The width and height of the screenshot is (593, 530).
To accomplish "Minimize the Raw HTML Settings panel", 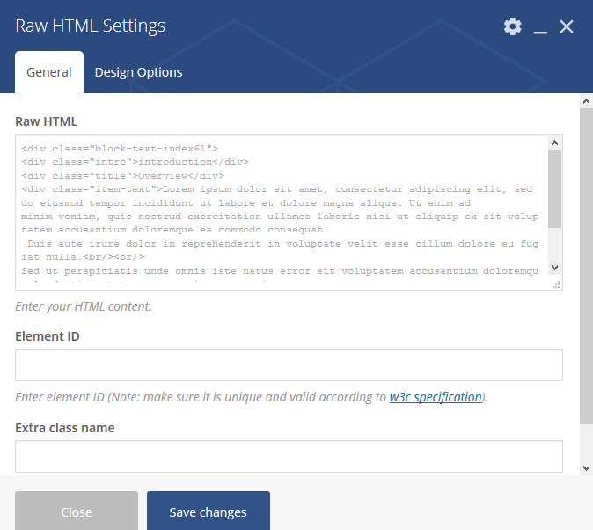I will pos(540,27).
